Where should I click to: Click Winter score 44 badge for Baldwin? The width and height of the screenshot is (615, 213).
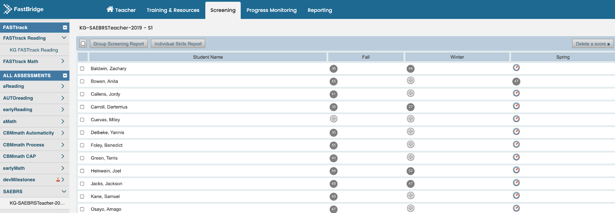point(411,69)
